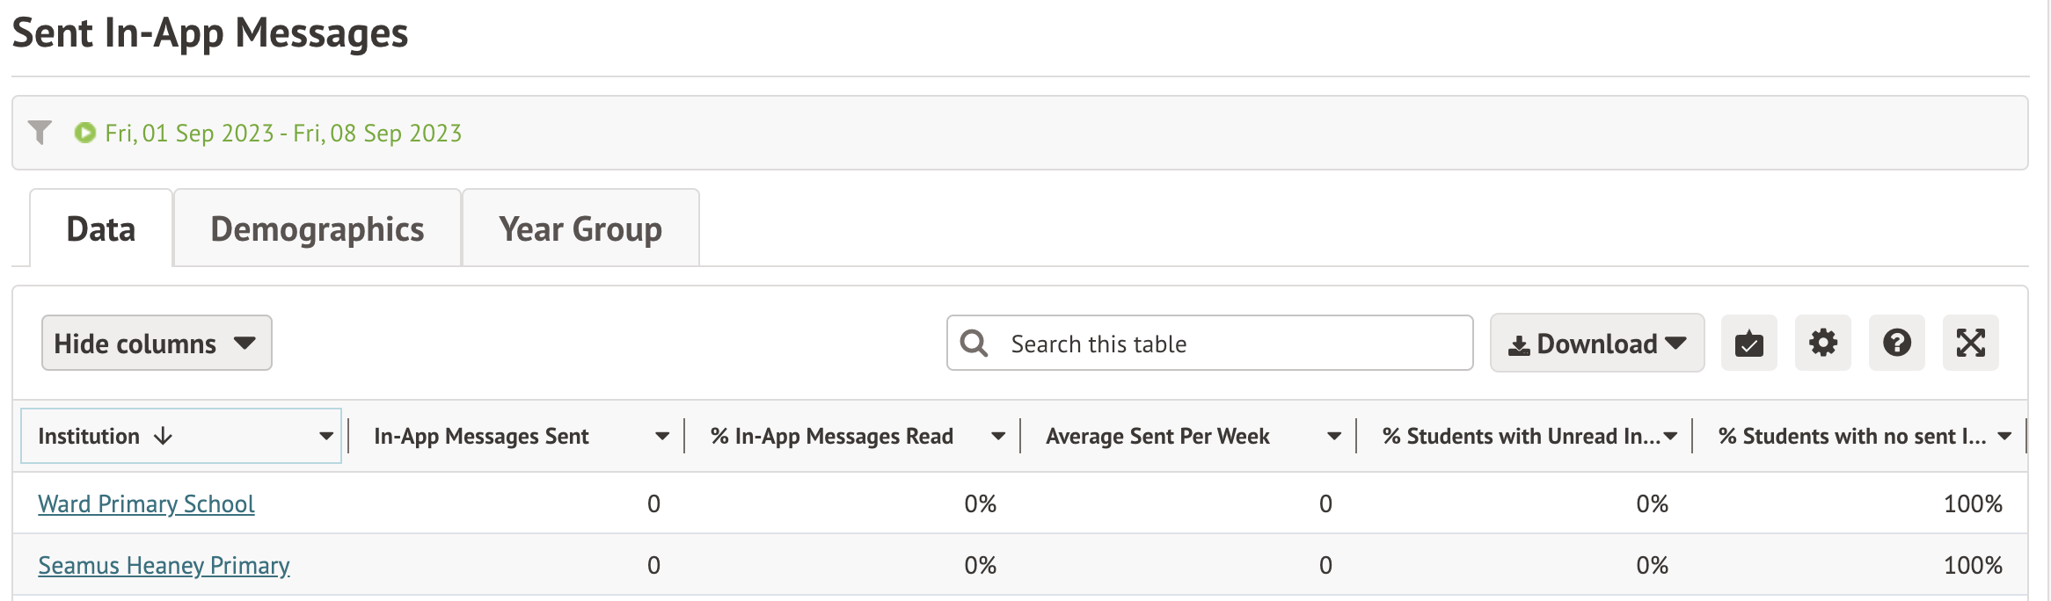Click the green date range play icon
The height and width of the screenshot is (601, 2051).
[x=85, y=133]
